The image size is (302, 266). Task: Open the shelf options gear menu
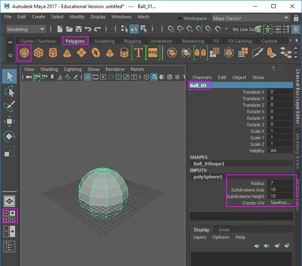[x=10, y=55]
